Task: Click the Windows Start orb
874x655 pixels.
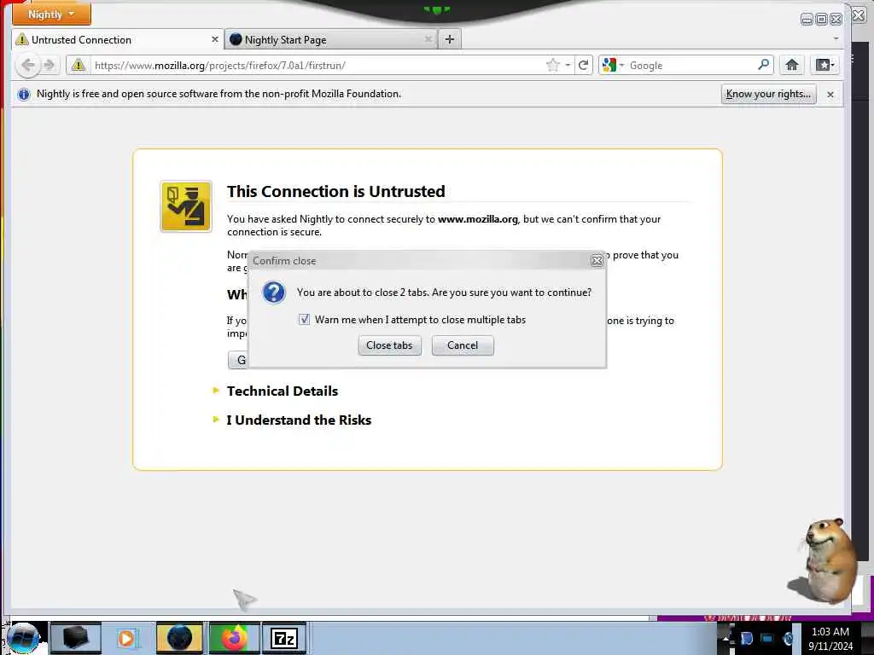Action: [x=23, y=638]
